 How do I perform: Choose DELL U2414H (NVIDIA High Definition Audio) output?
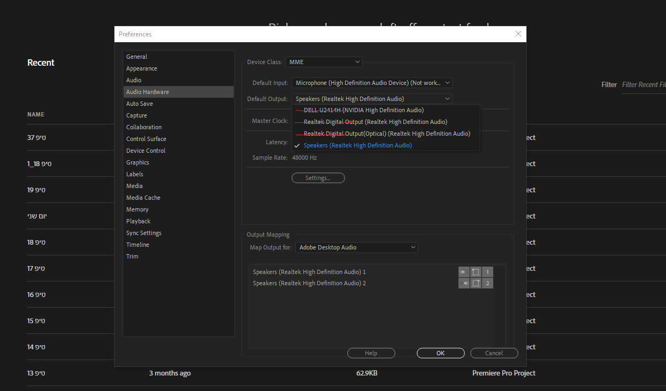tap(386, 110)
